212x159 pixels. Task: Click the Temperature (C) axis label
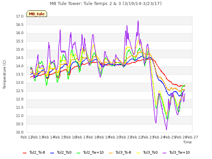[x=4, y=75]
